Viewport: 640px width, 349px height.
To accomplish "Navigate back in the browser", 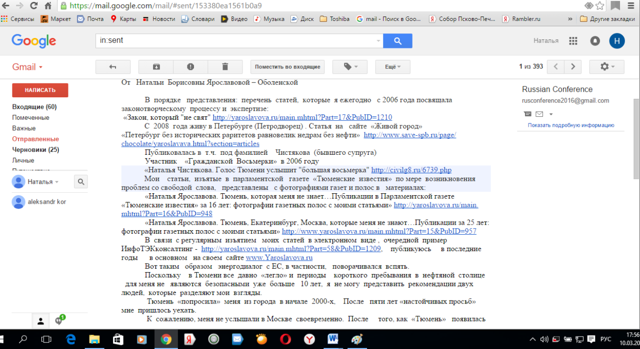I will point(6,6).
